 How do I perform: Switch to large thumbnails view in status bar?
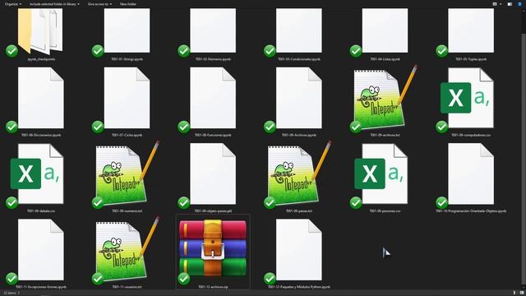(x=522, y=293)
